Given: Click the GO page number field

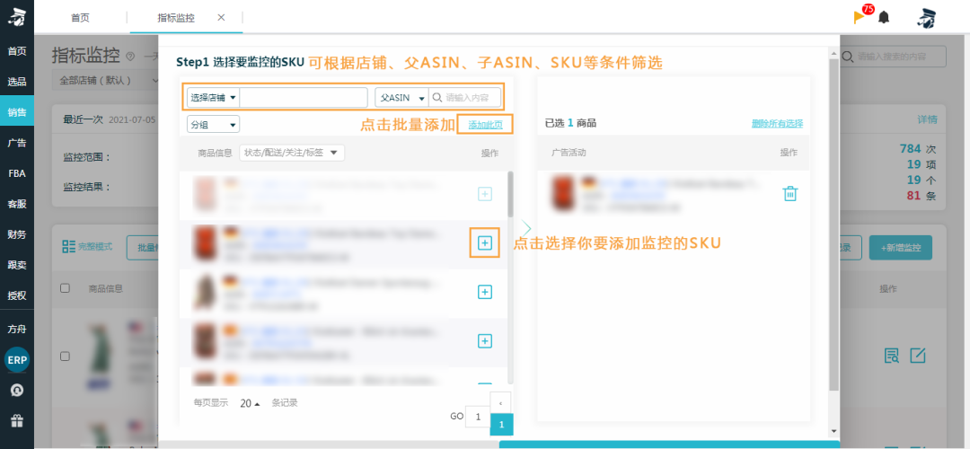Looking at the screenshot, I should (478, 416).
